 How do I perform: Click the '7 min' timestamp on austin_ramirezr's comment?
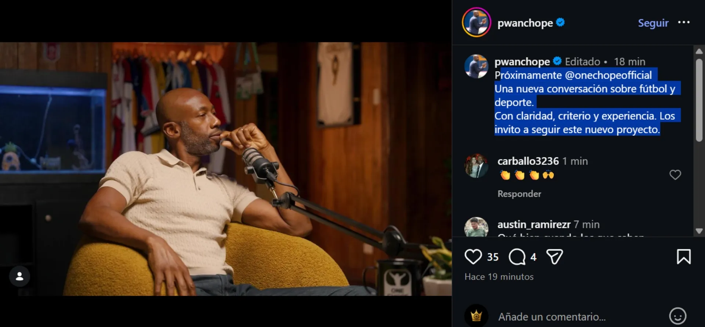tap(586, 224)
